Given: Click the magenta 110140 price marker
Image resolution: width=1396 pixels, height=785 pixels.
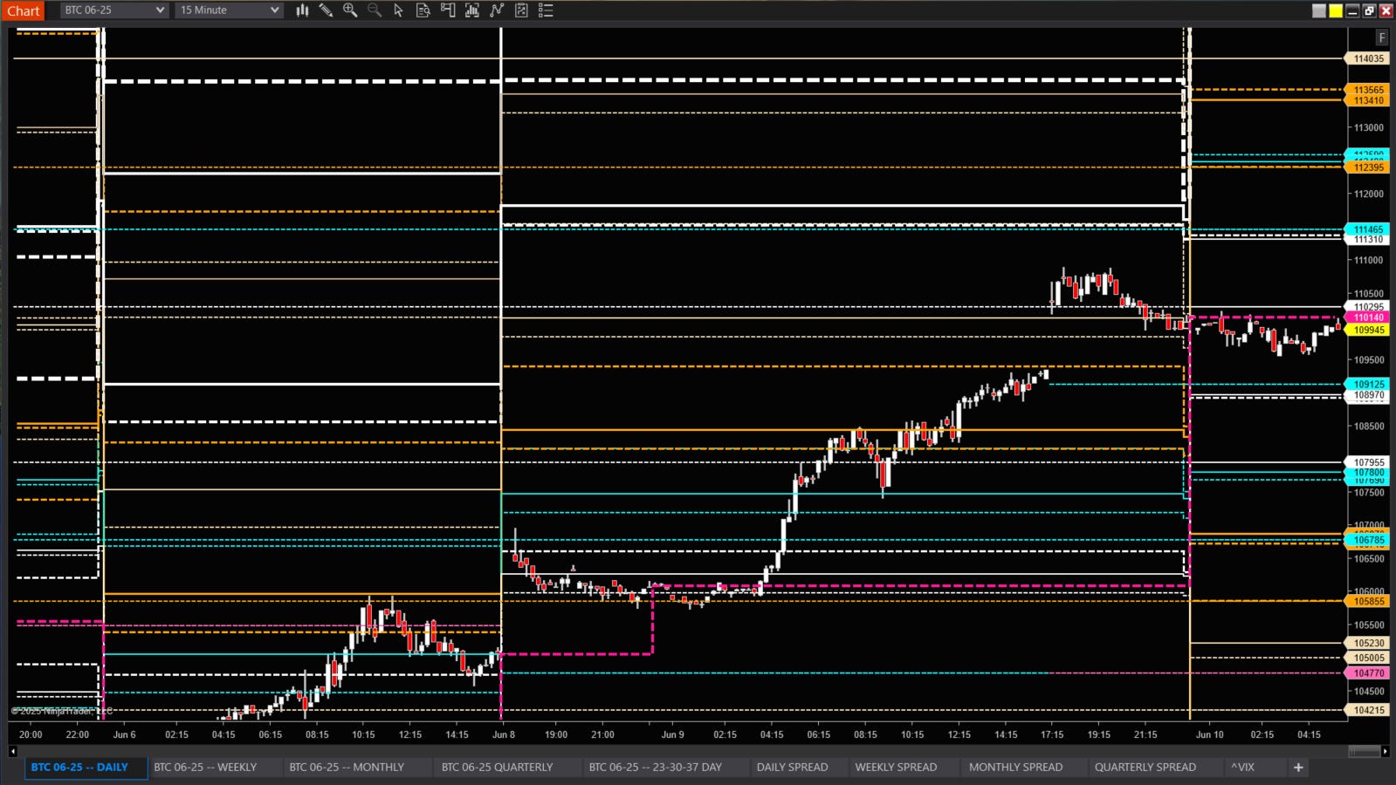Looking at the screenshot, I should point(1368,317).
